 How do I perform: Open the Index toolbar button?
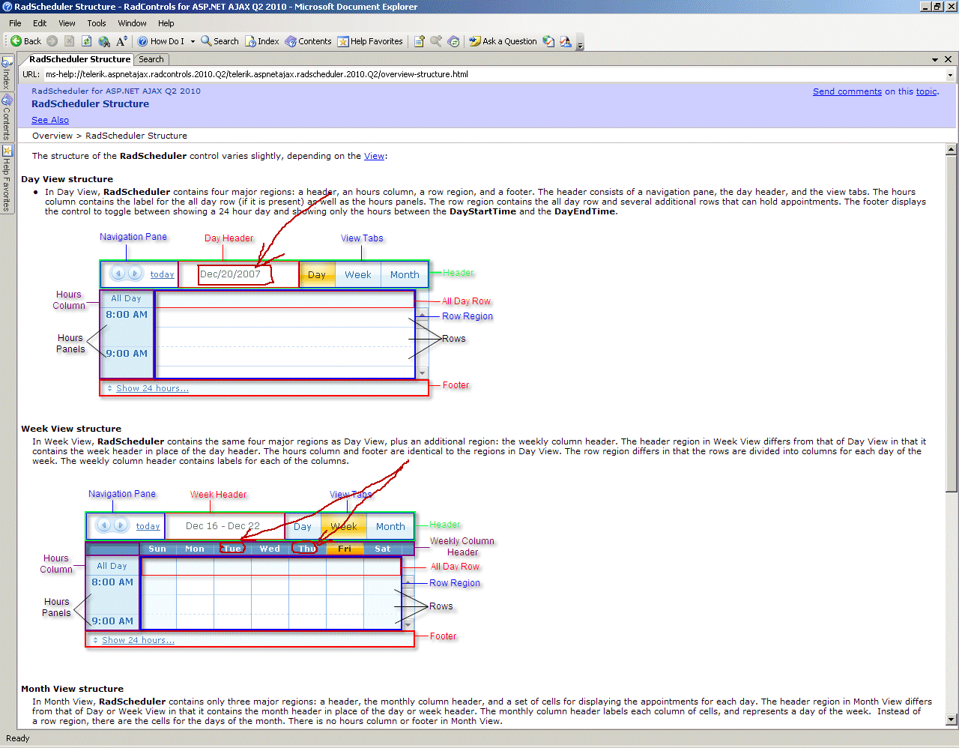pyautogui.click(x=261, y=41)
